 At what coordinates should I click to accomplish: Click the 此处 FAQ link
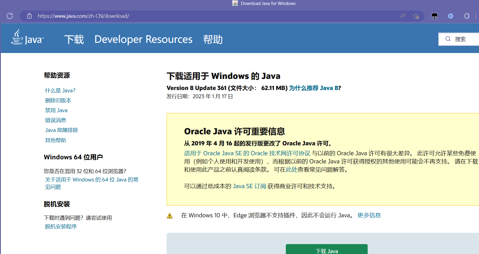coord(291,170)
